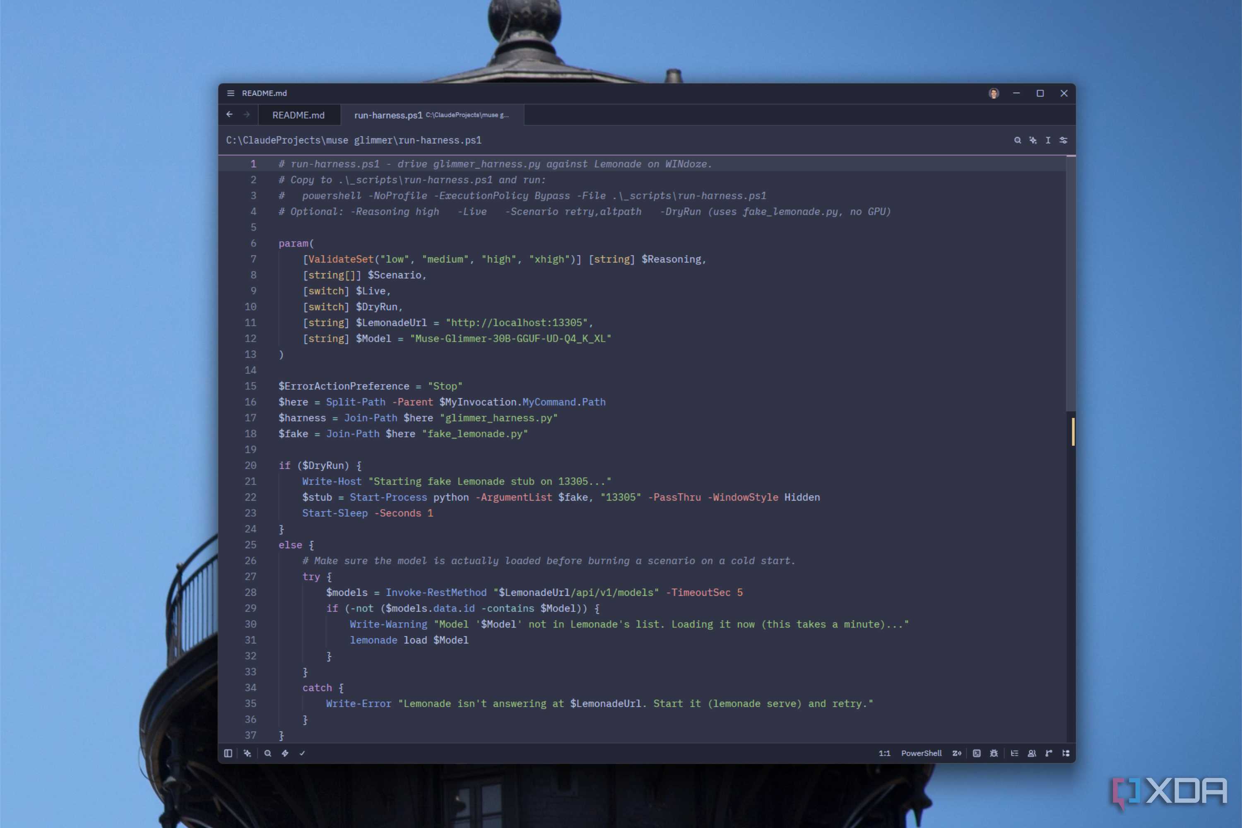This screenshot has width=1242, height=828.
Task: Toggle the project tree panel icon
Action: tap(1066, 753)
